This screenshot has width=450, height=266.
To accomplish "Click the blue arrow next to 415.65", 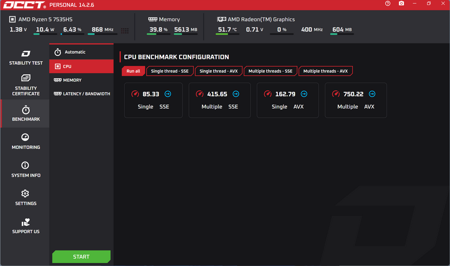I will tap(236, 94).
